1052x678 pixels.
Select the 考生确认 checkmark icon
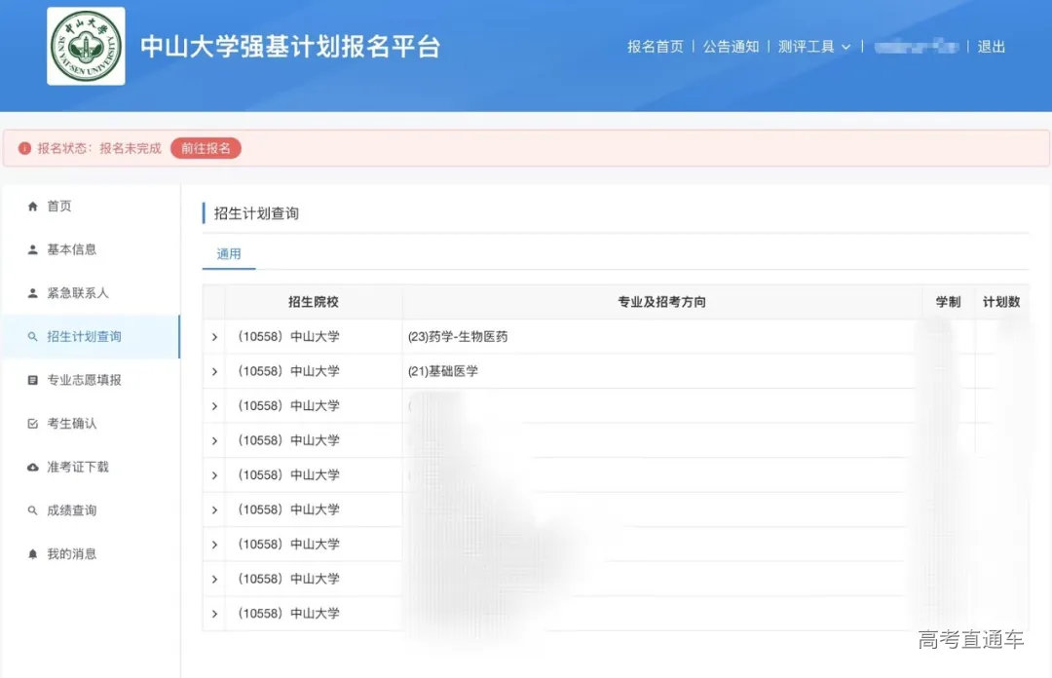click(34, 423)
